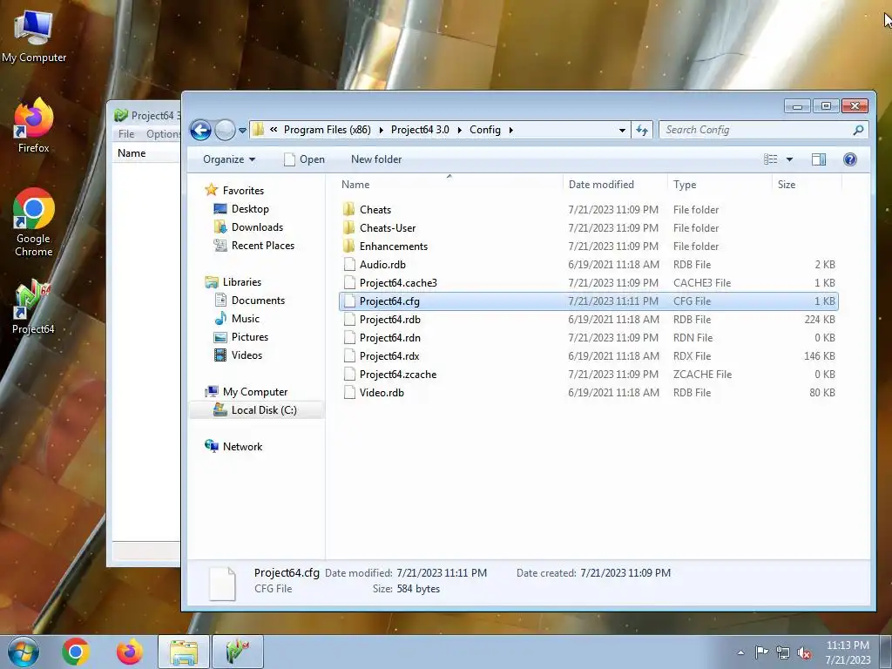Launch Project64 desktop shortcut
The image size is (892, 669).
tap(33, 306)
